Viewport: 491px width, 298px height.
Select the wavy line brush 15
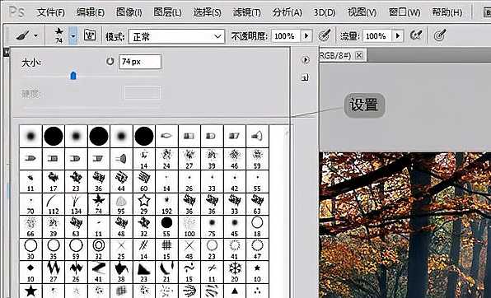pos(189,272)
